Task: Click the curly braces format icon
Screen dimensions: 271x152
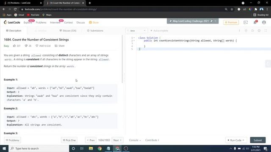Action: tap(246, 31)
